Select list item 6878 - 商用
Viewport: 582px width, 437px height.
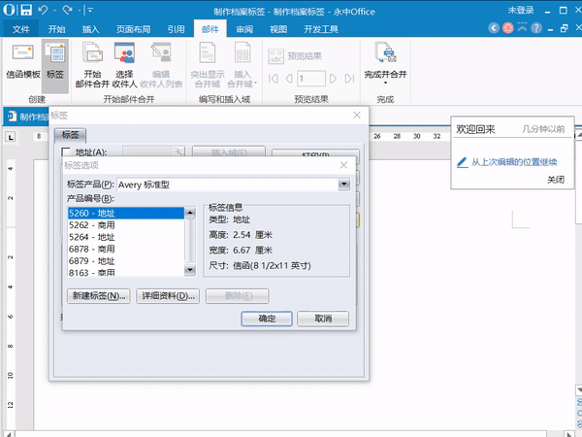[x=126, y=249]
